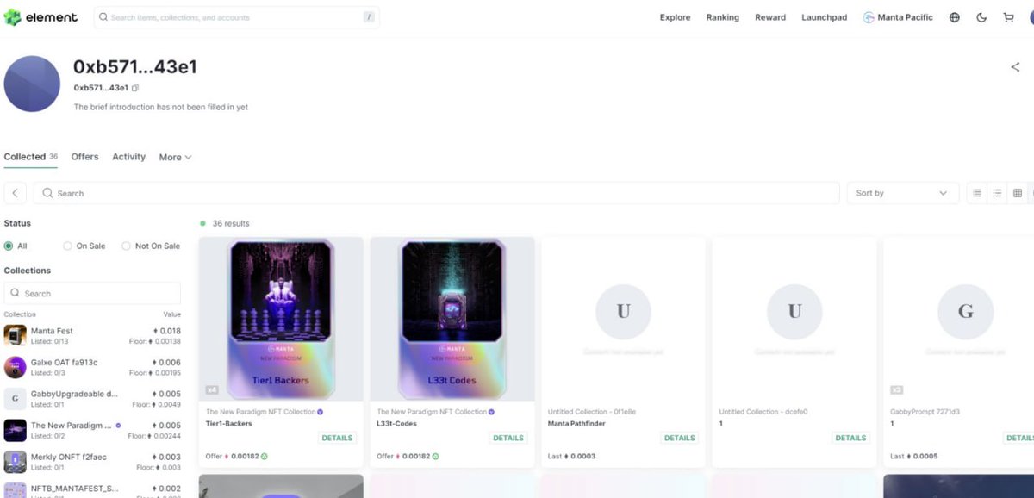Filter by Merkly ONFT f2faec collection

[92, 462]
